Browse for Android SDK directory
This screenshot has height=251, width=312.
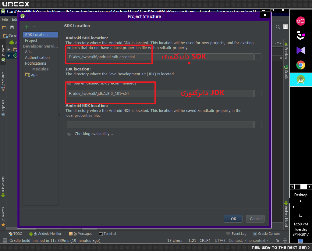point(258,57)
